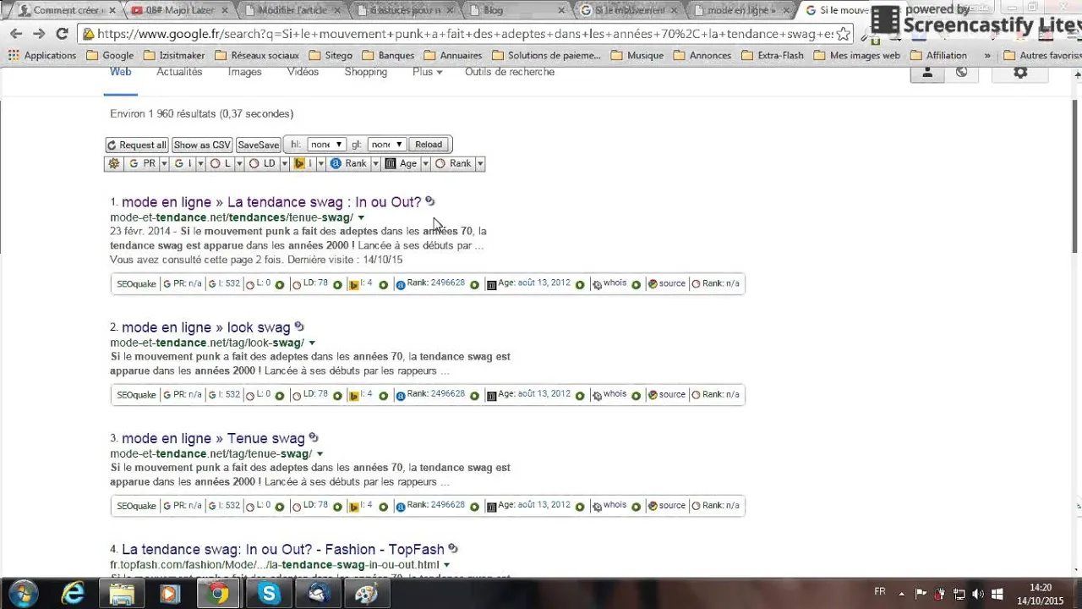
Task: Click SEOquake icon next to first result title
Action: pos(430,201)
